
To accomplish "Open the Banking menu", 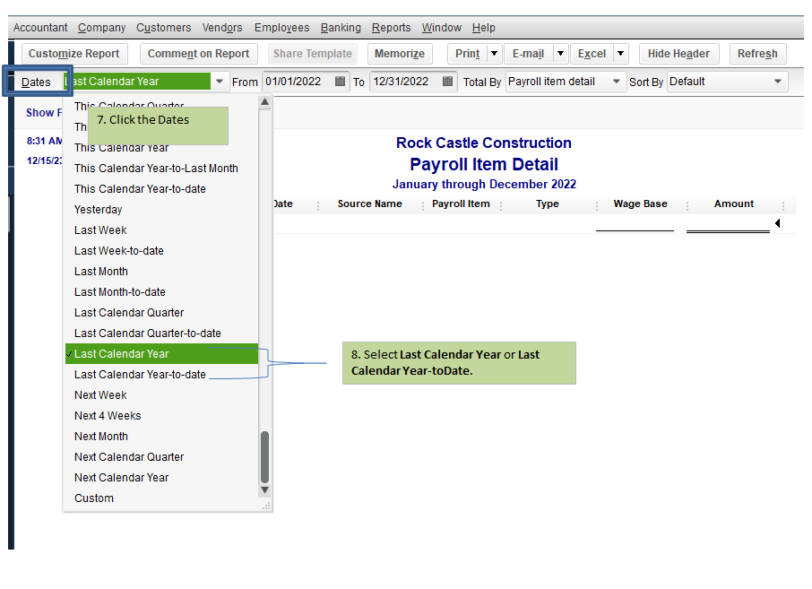I will click(x=341, y=28).
